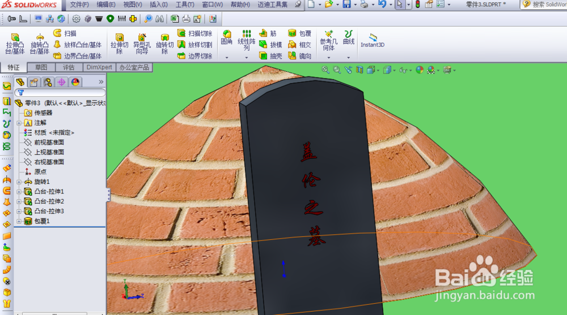Viewport: 567px width, 315px height.
Task: Select the 放样切割 lofted cut tool
Action: click(194, 44)
